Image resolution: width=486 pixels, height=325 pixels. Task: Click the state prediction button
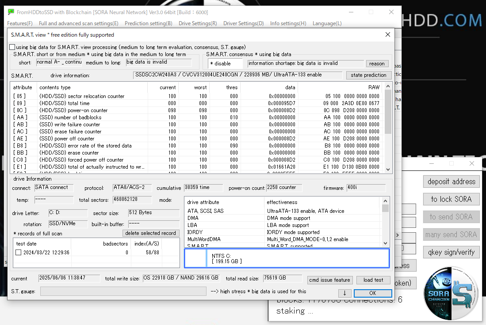pyautogui.click(x=368, y=75)
